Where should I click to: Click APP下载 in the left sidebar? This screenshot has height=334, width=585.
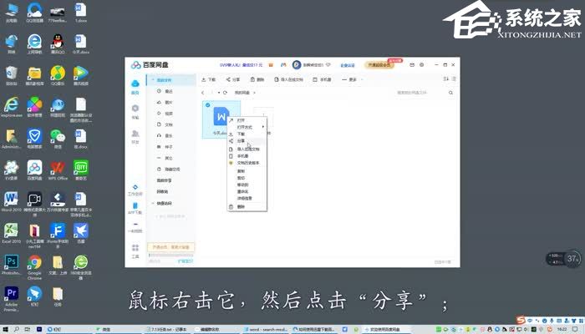tap(135, 209)
